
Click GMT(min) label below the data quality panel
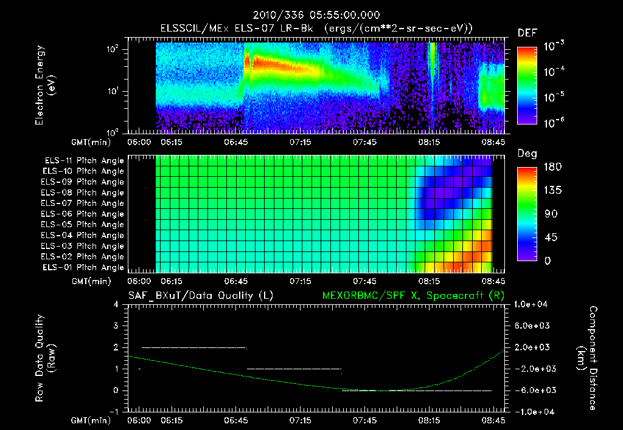click(x=91, y=421)
